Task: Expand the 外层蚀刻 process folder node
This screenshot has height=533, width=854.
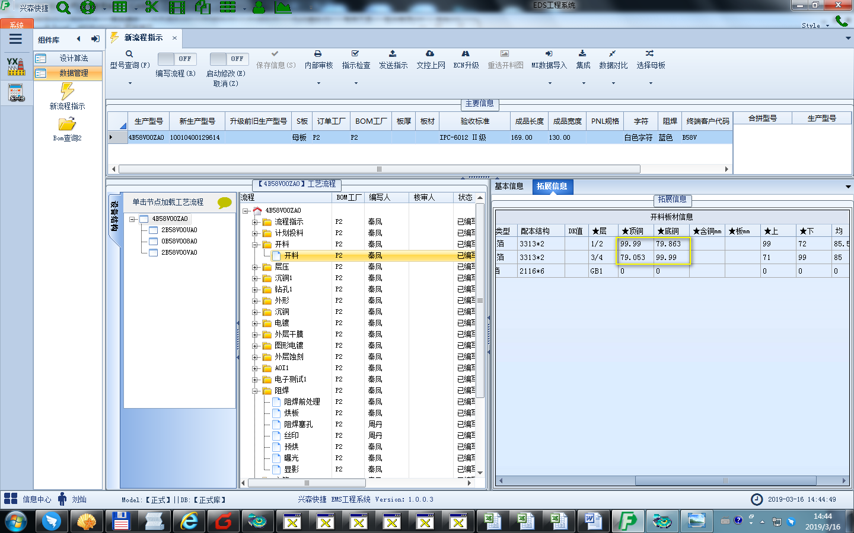Action: [x=255, y=357]
